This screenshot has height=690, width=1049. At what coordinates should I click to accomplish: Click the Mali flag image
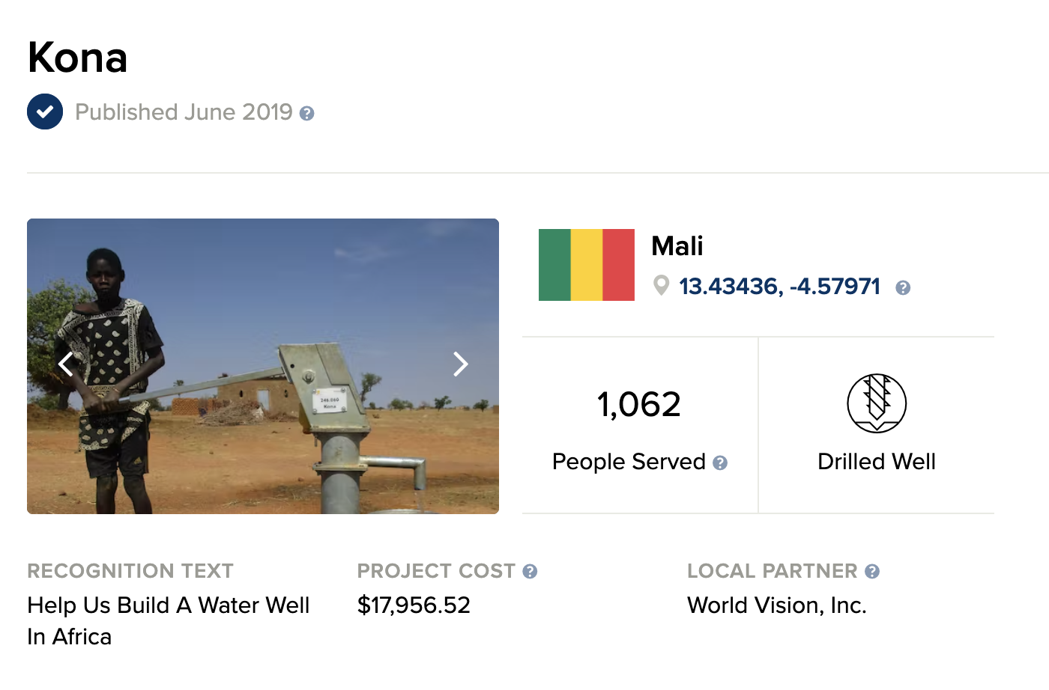point(586,265)
